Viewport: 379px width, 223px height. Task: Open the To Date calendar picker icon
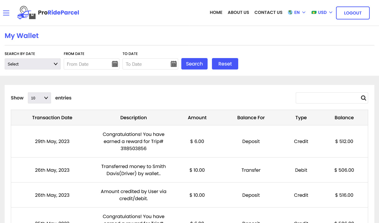click(x=174, y=64)
